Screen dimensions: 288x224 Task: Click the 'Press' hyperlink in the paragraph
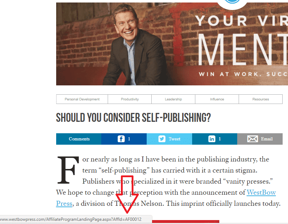[x=64, y=203]
